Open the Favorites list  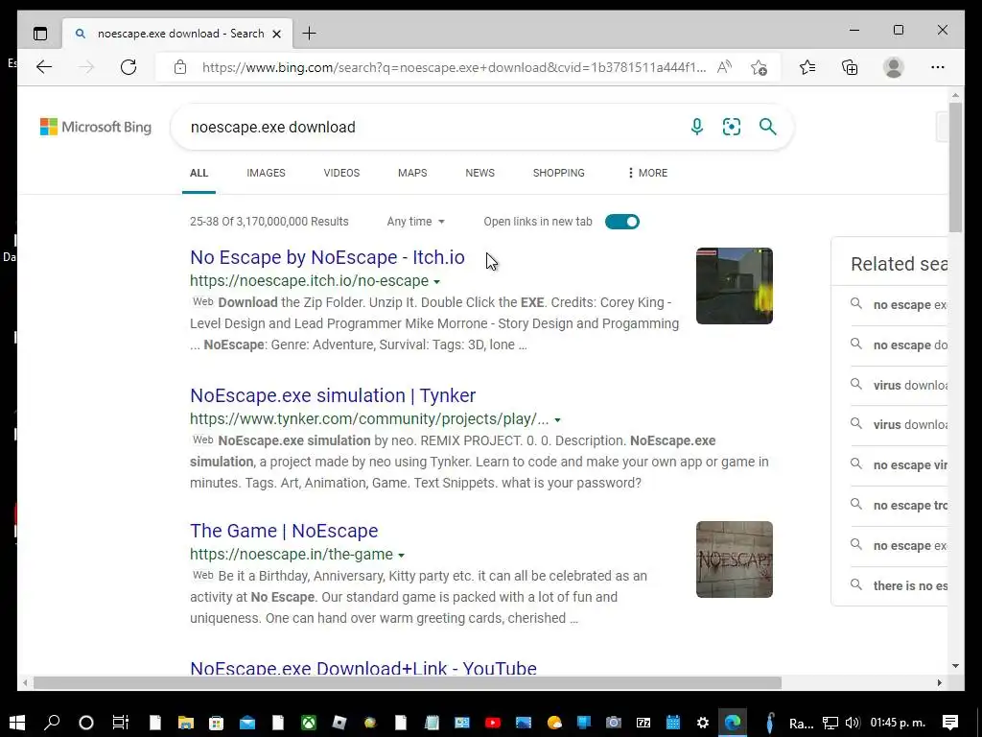coord(807,67)
